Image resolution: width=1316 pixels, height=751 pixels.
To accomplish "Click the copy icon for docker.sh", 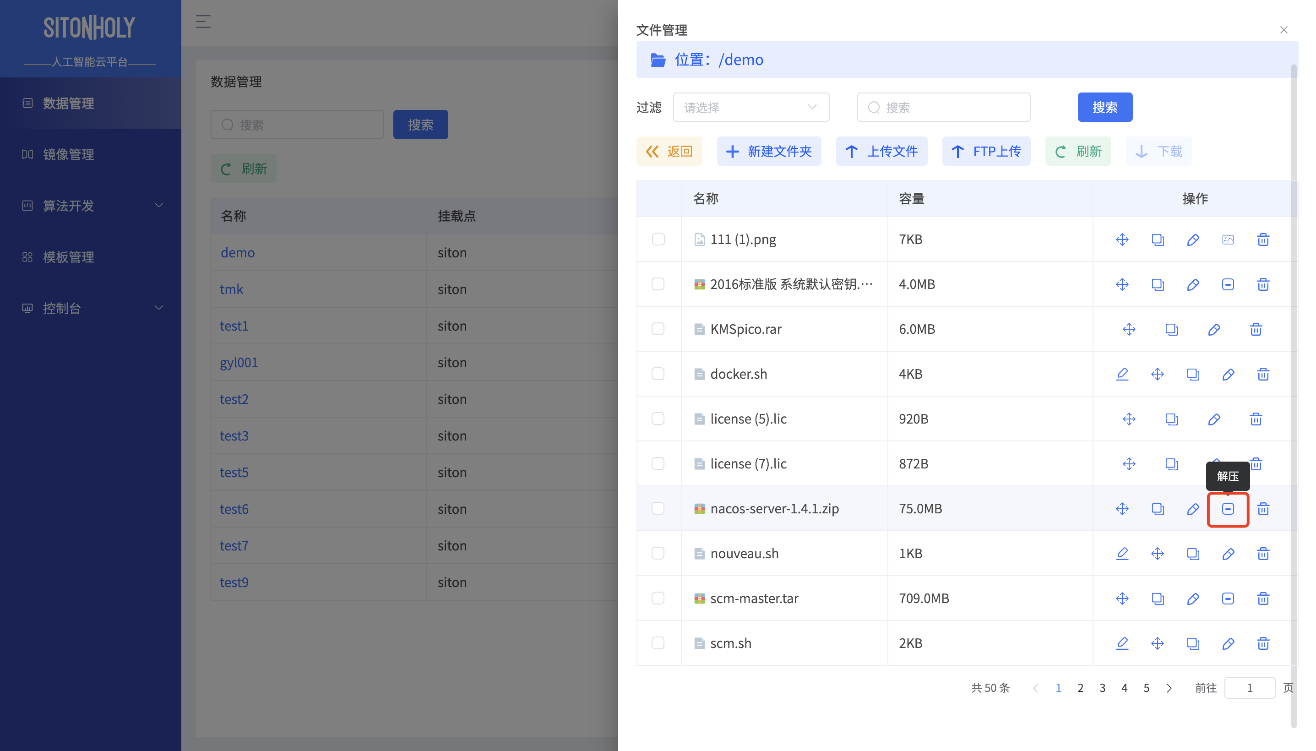I will pos(1193,374).
